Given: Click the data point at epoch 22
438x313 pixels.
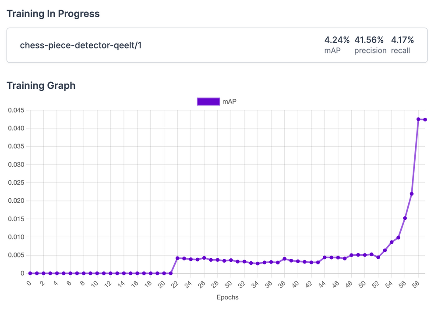Looking at the screenshot, I should click(177, 258).
